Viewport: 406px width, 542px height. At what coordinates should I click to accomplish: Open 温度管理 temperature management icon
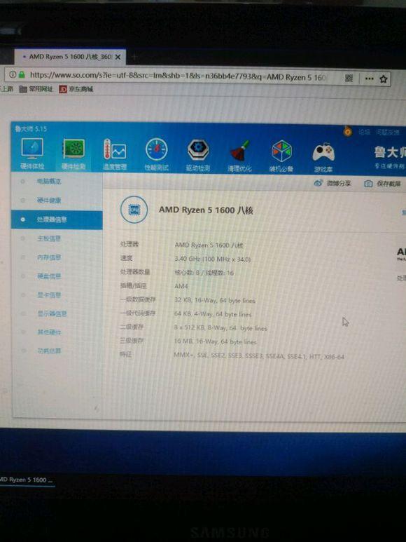click(115, 154)
